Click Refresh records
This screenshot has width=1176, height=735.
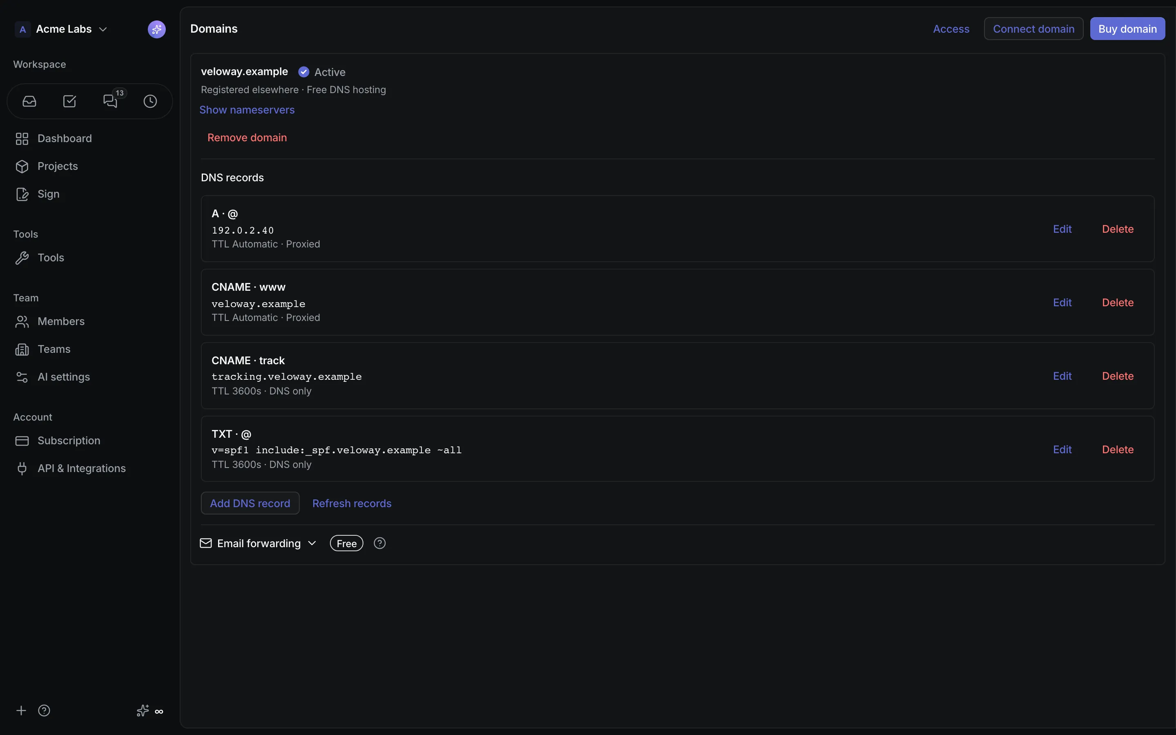pyautogui.click(x=352, y=503)
